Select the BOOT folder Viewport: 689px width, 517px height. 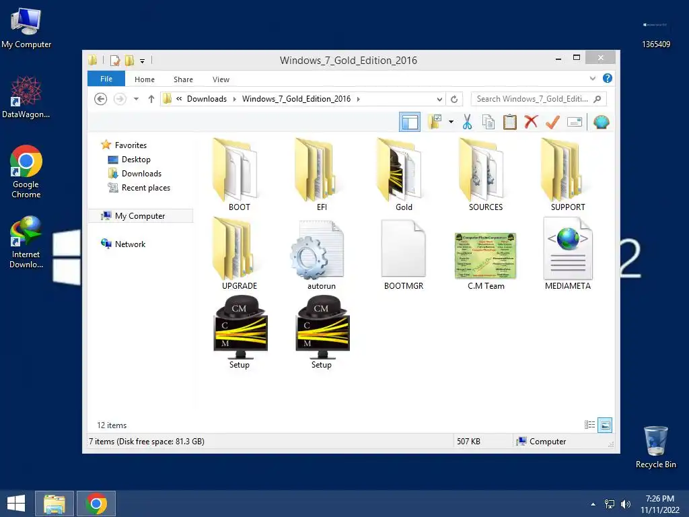239,175
